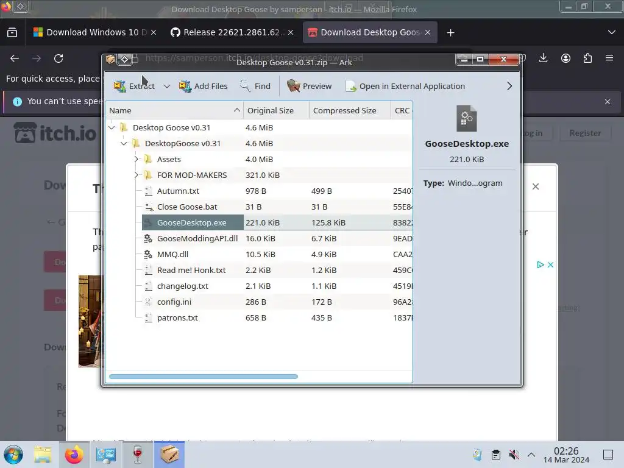Open a new Firefox tab
The width and height of the screenshot is (624, 468).
(x=450, y=33)
